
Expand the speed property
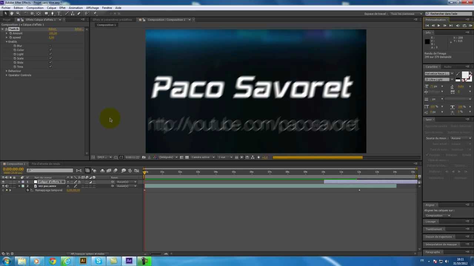(7, 37)
